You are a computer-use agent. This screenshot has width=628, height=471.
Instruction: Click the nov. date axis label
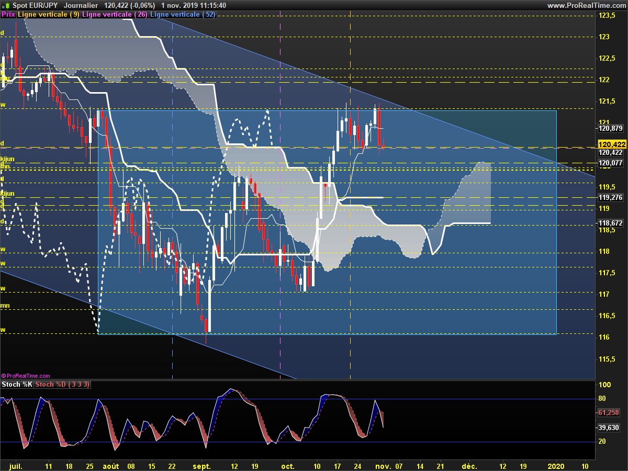point(384,465)
